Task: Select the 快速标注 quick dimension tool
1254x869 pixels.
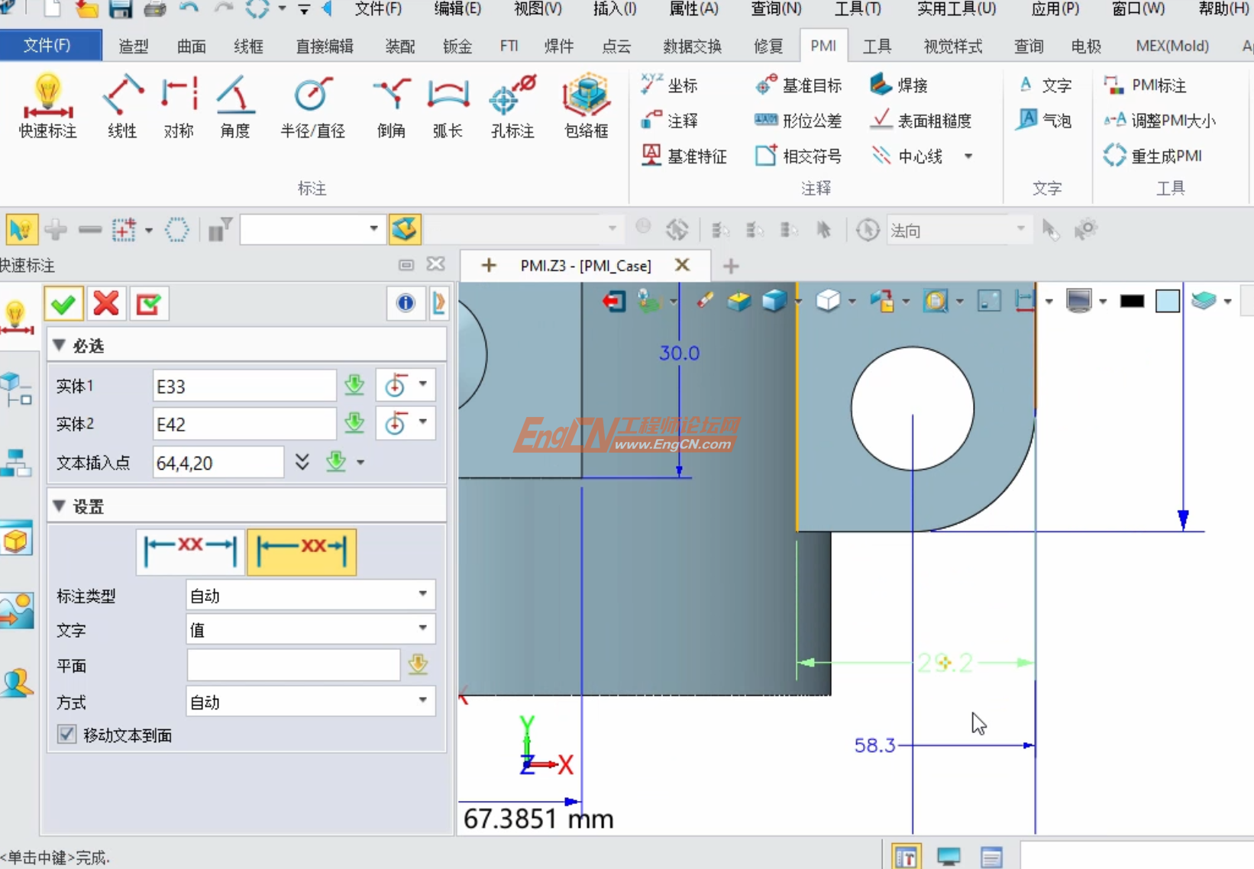Action: (x=47, y=107)
